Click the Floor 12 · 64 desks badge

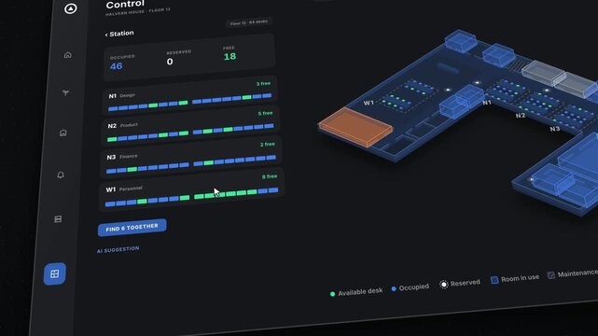pyautogui.click(x=249, y=22)
